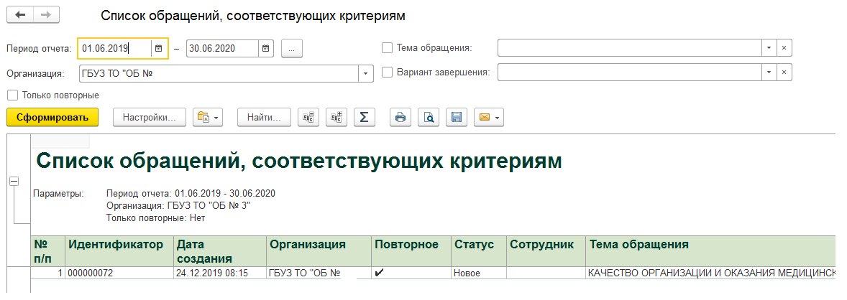This screenshot has width=847, height=300.
Task: Click the report variants folder icon
Action: [204, 117]
